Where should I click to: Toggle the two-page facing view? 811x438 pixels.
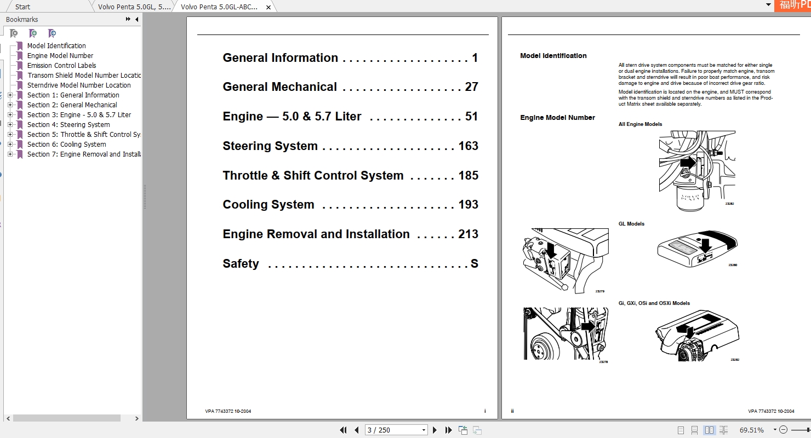(x=709, y=430)
